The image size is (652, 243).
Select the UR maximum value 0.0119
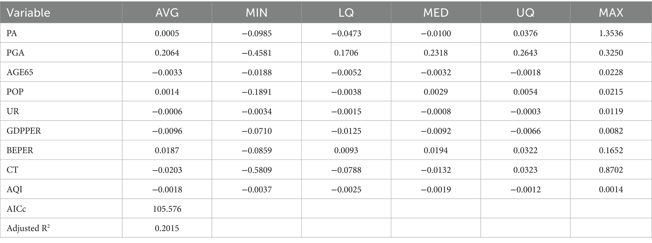(611, 111)
